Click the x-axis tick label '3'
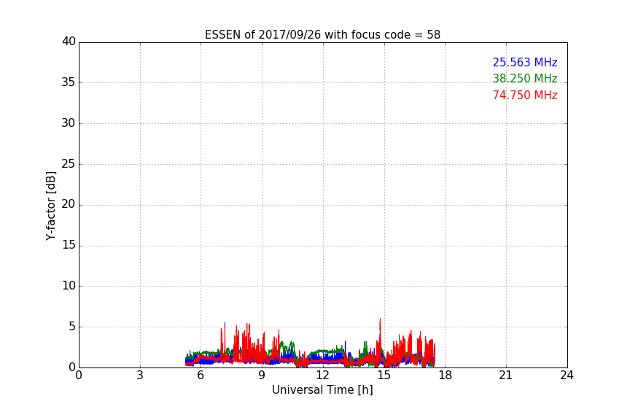 [x=140, y=376]
